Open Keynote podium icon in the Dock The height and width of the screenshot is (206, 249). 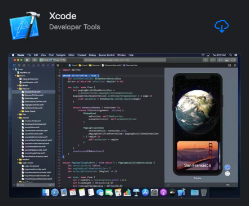(136, 192)
